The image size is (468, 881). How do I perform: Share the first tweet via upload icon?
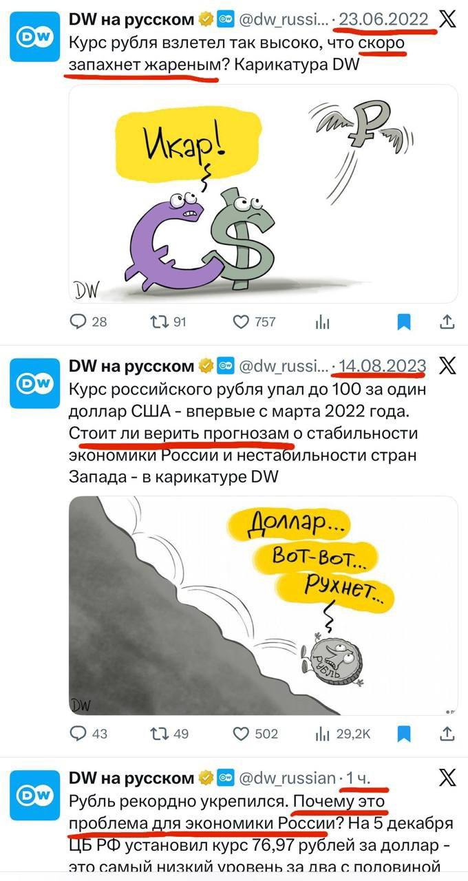(x=447, y=321)
